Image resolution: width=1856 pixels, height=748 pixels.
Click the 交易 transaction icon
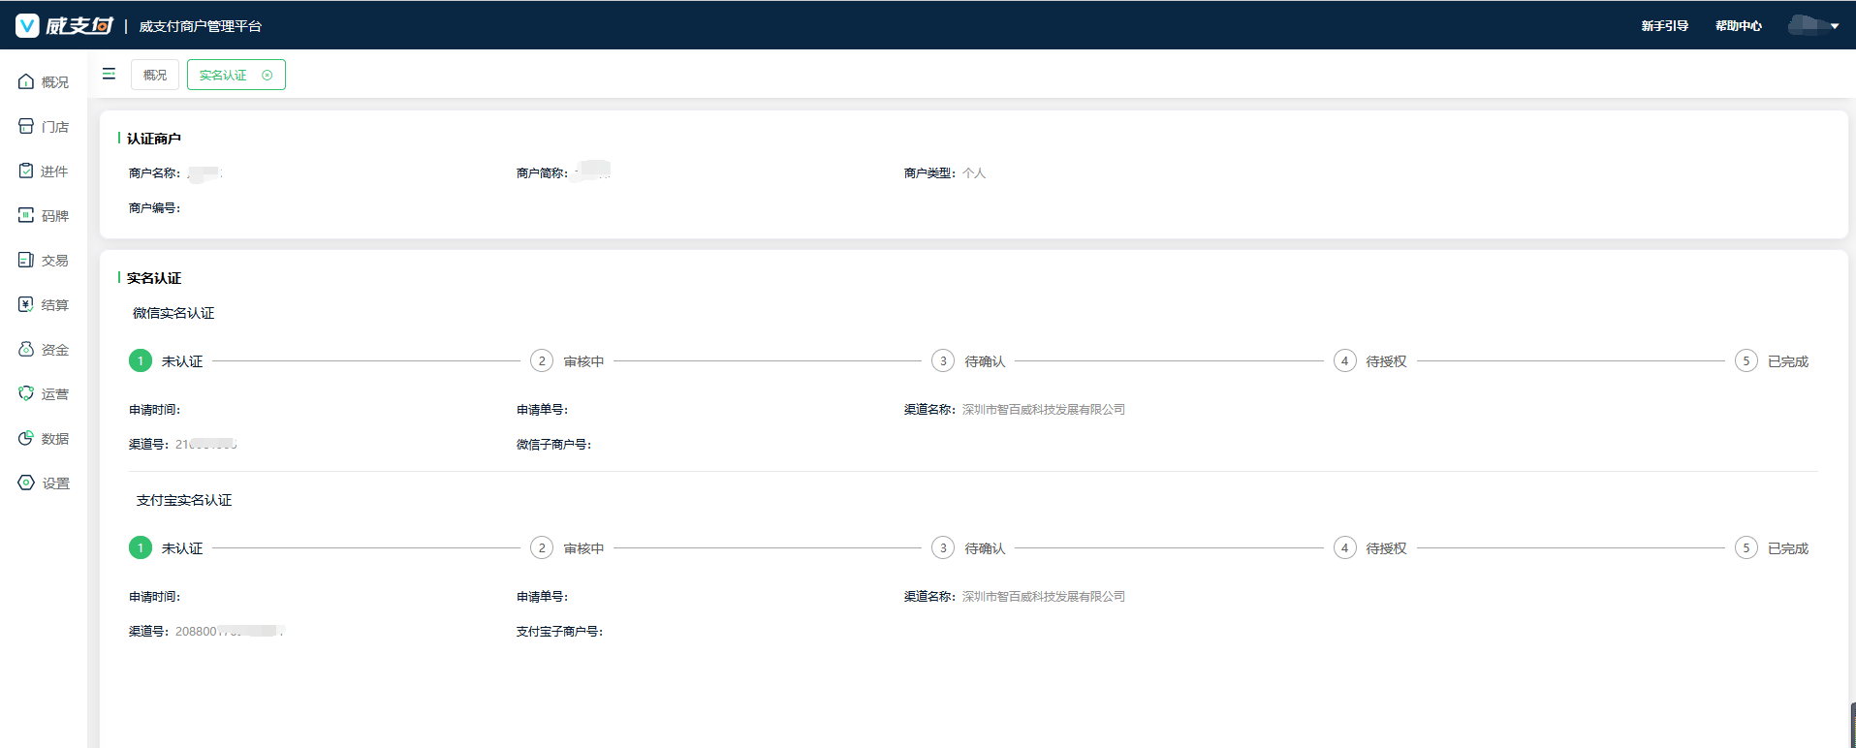tap(26, 261)
